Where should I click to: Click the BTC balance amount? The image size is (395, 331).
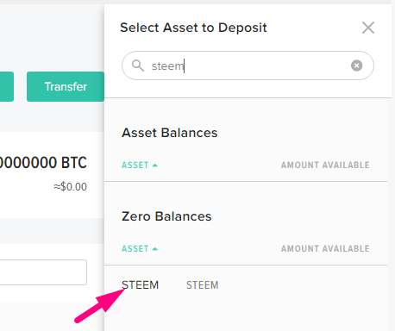coord(43,163)
